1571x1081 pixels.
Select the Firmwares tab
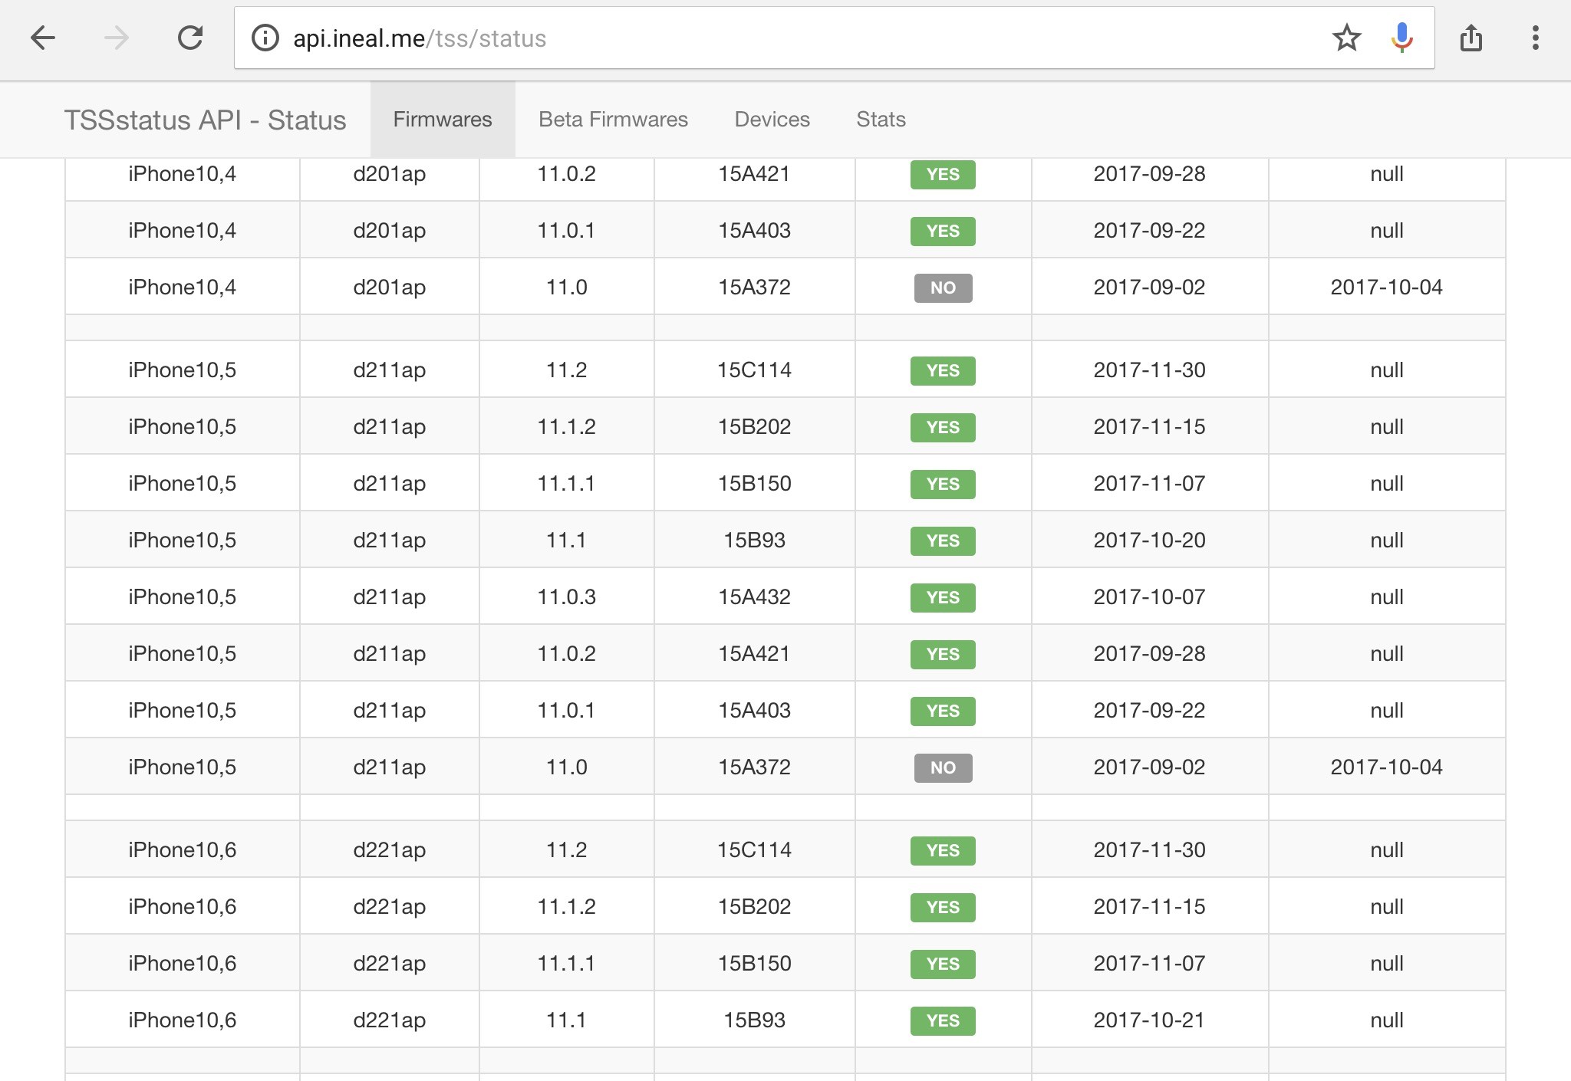tap(443, 120)
